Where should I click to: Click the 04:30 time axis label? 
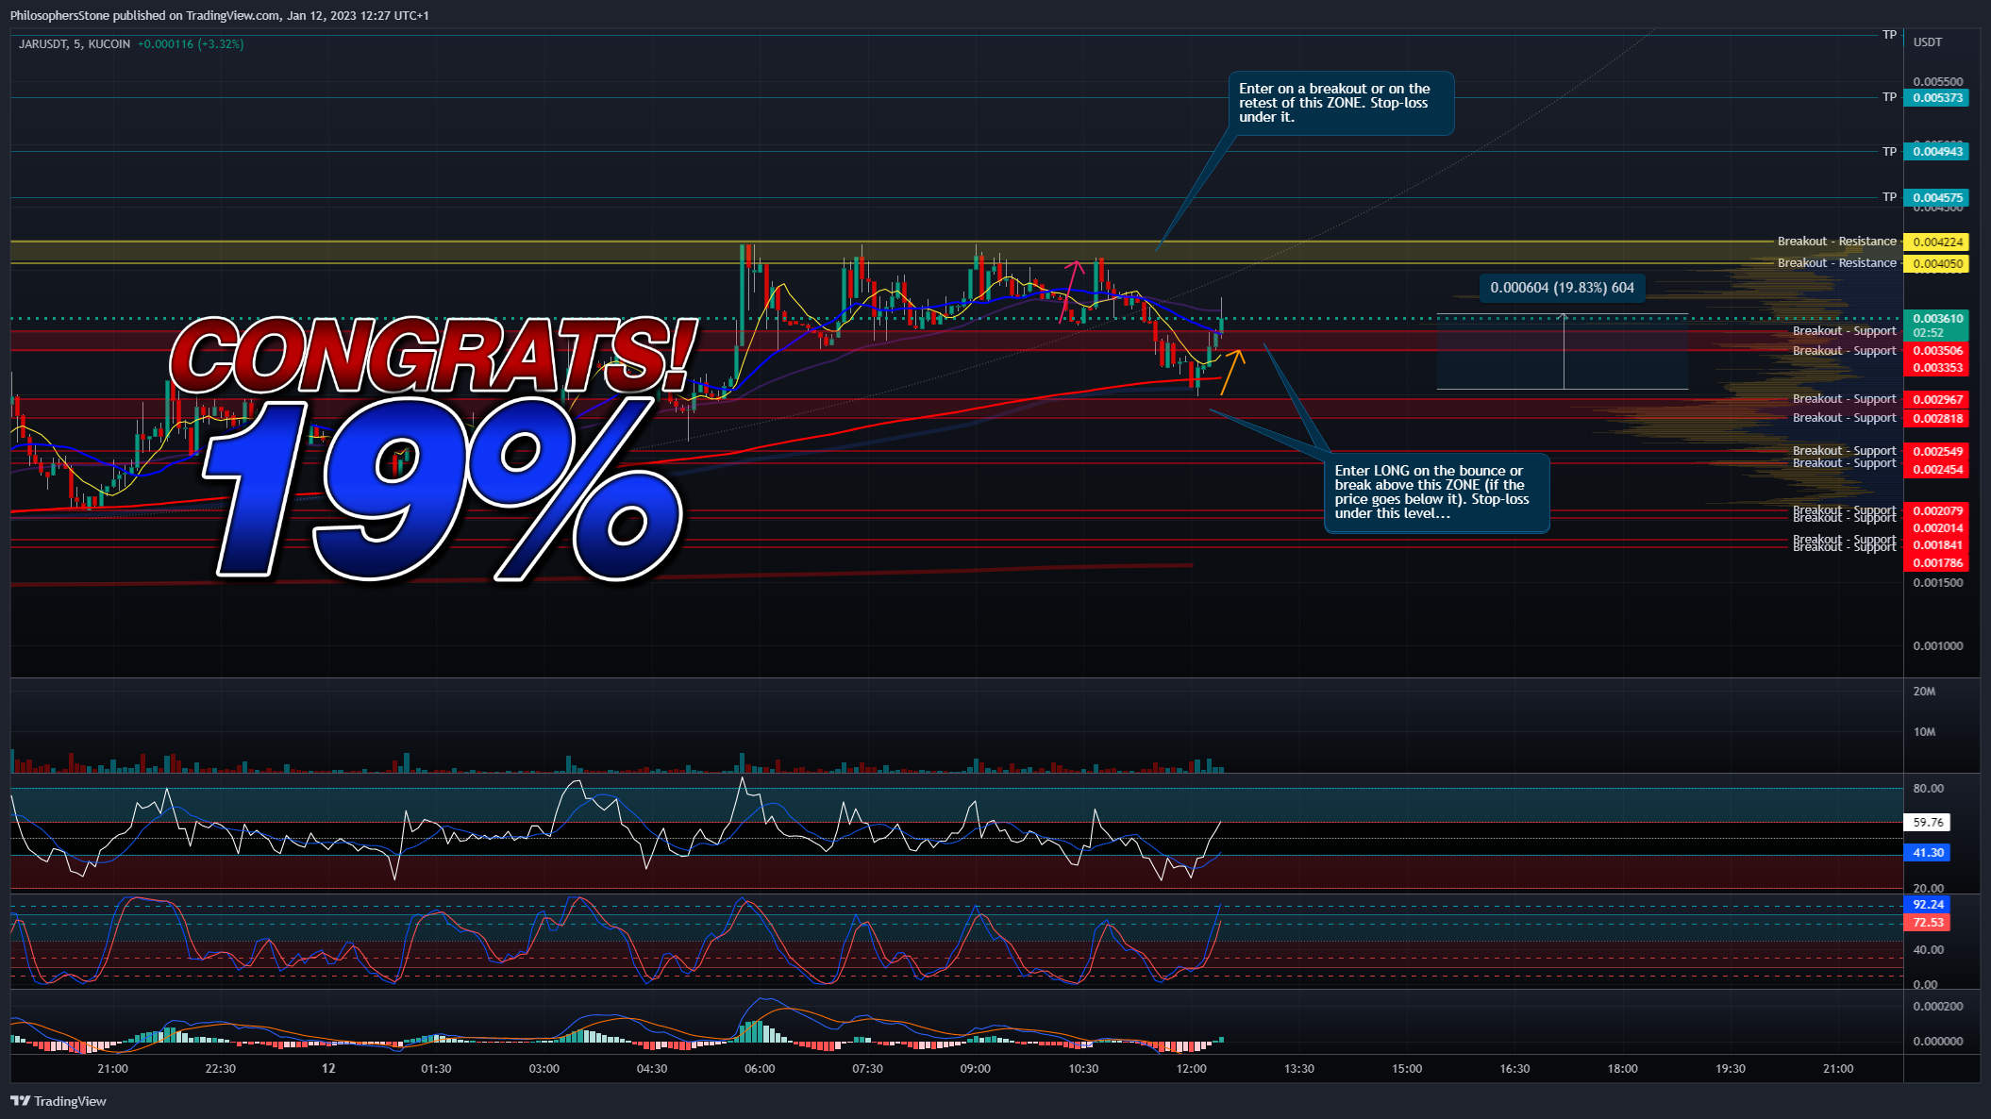[652, 1069]
